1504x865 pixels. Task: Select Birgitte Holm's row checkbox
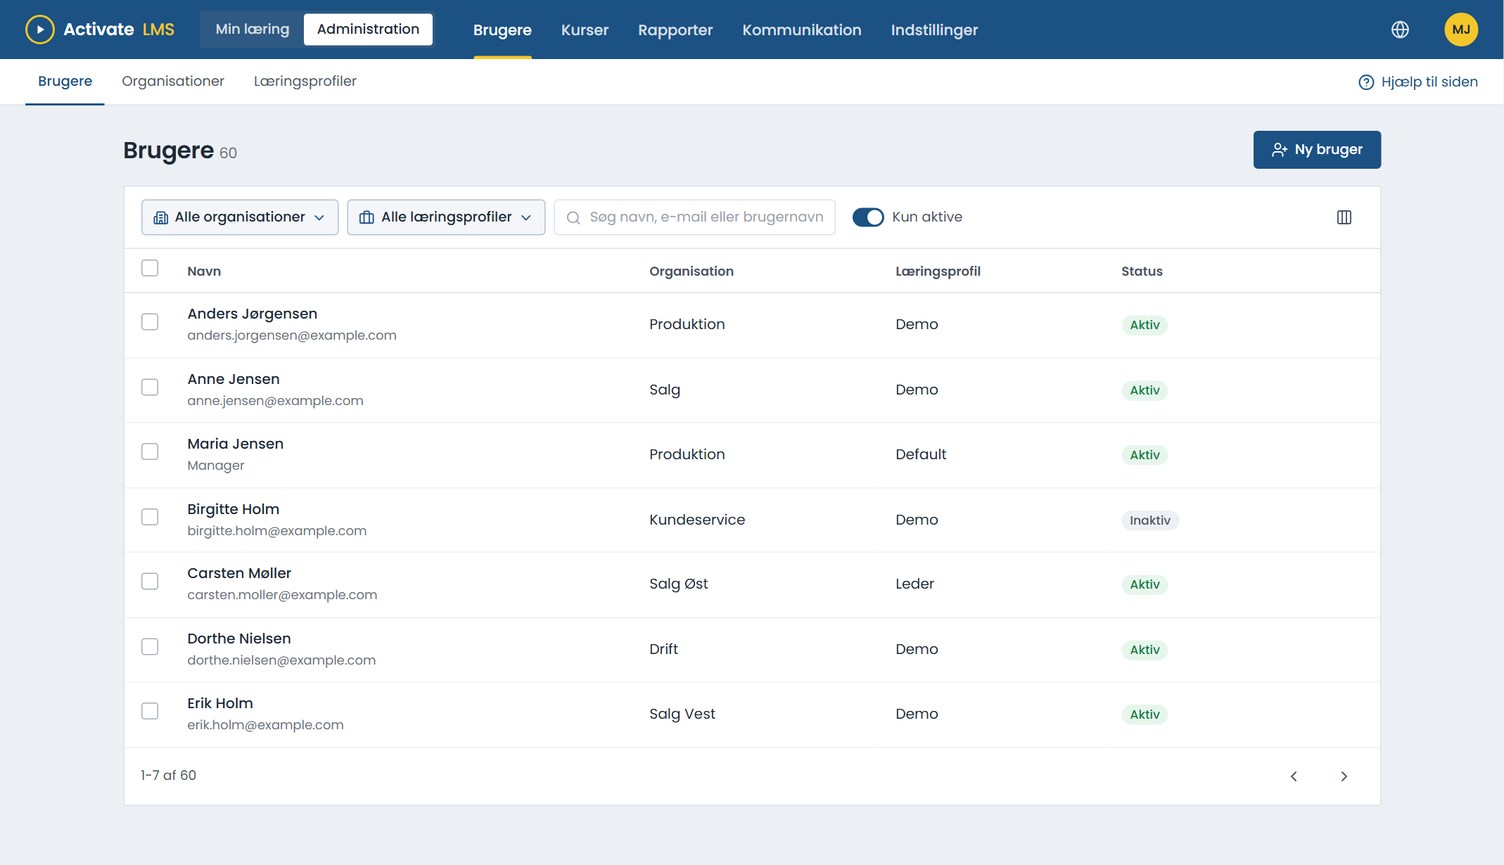150,517
